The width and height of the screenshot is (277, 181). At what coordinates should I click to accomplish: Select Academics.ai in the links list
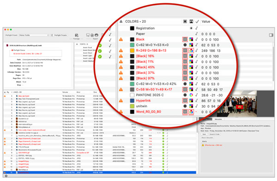(24, 119)
